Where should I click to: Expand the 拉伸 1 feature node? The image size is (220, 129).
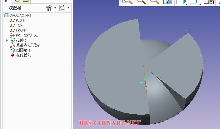click(x=7, y=40)
